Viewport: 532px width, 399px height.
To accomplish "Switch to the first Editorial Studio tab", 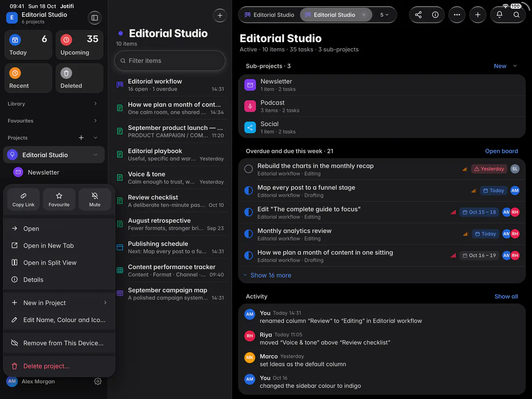I will point(270,15).
